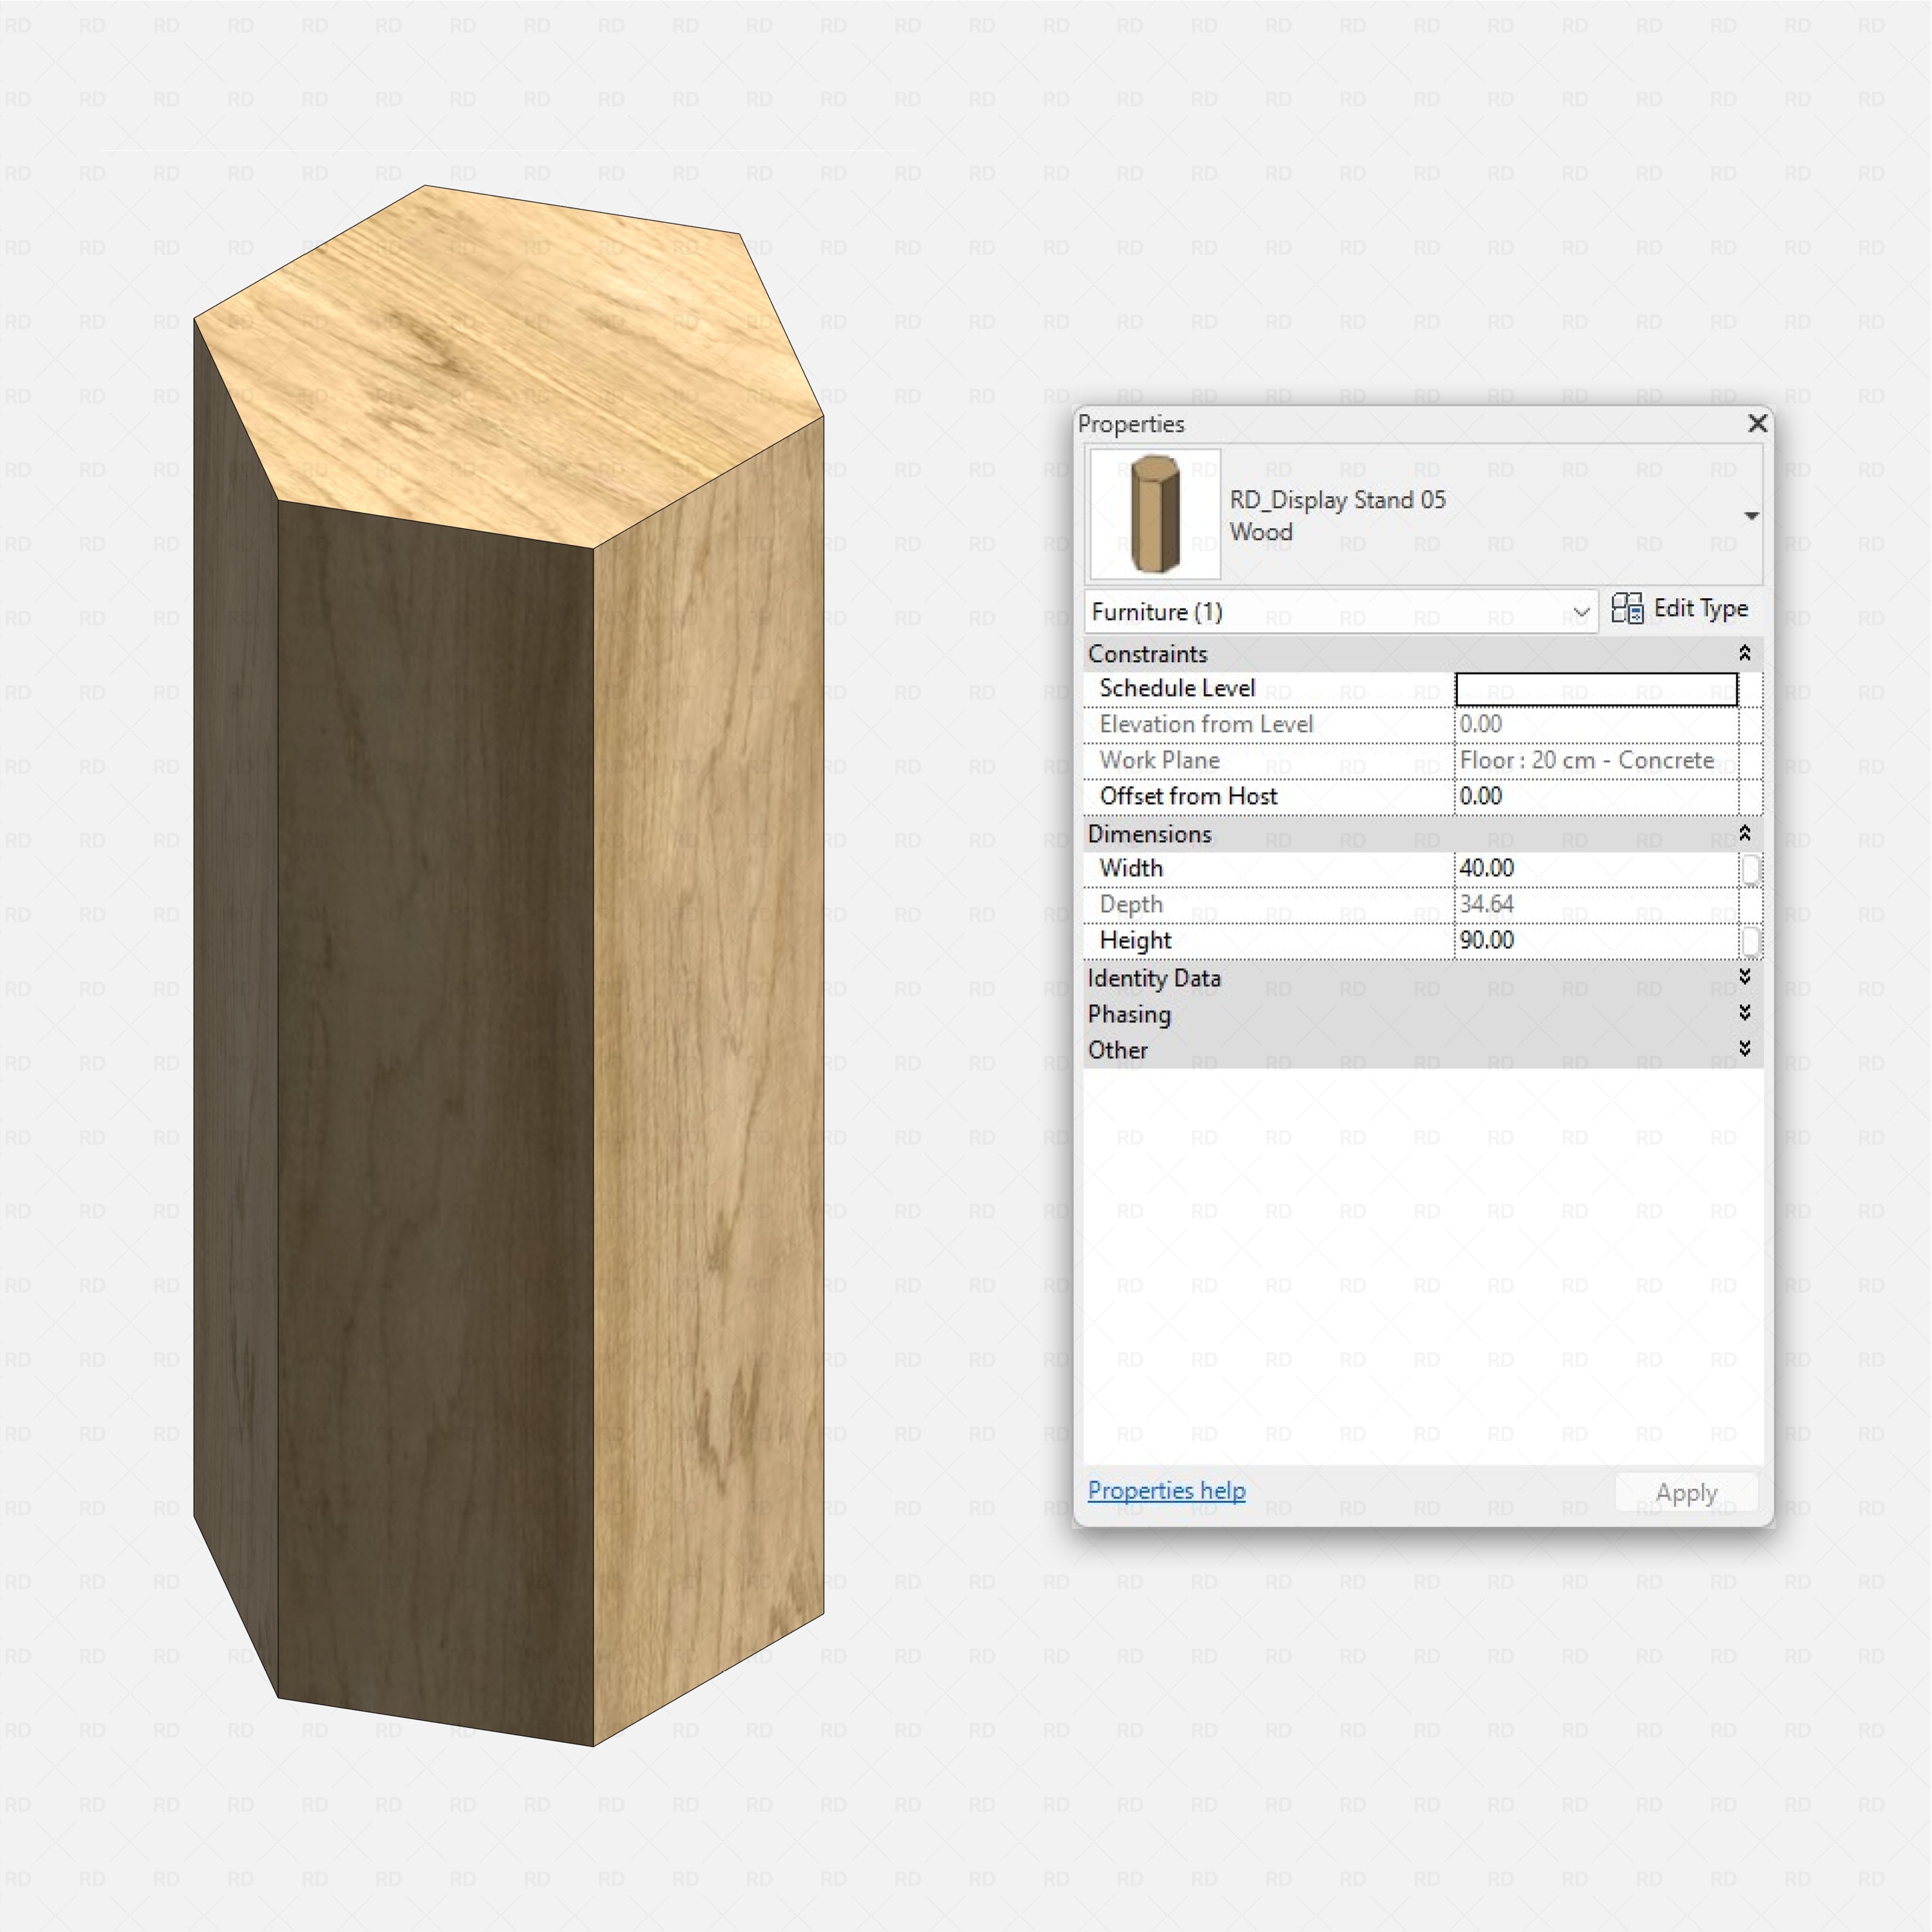Select the Offset from Host label

[1188, 796]
